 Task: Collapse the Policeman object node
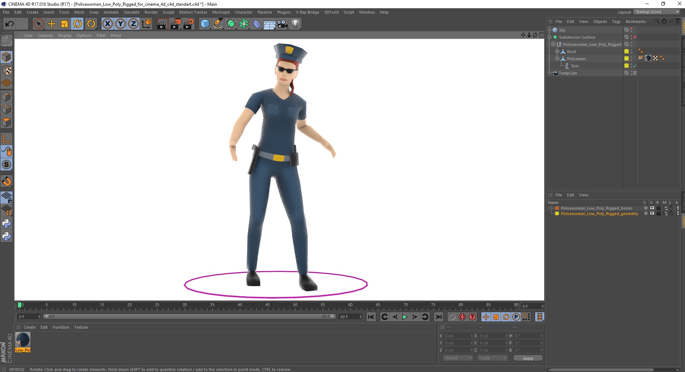[x=557, y=59]
